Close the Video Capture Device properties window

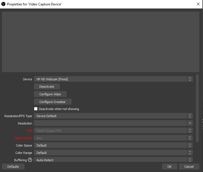coord(198,4)
